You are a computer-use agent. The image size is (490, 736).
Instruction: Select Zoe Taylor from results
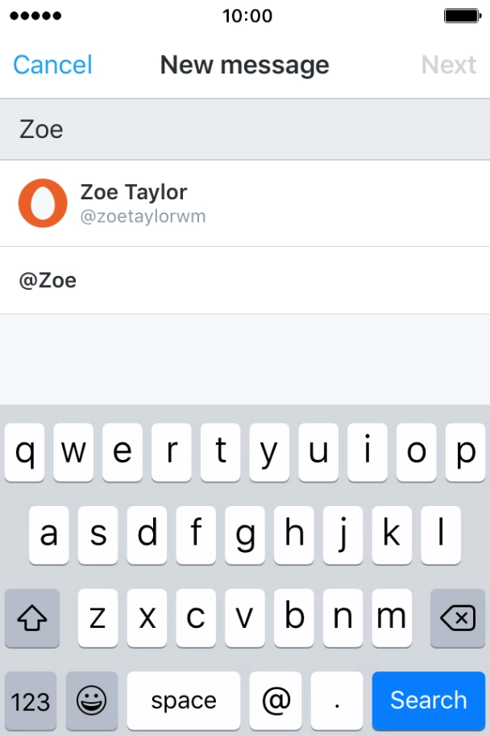(x=242, y=203)
